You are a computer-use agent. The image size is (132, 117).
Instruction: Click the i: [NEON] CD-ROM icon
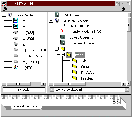[16, 67]
